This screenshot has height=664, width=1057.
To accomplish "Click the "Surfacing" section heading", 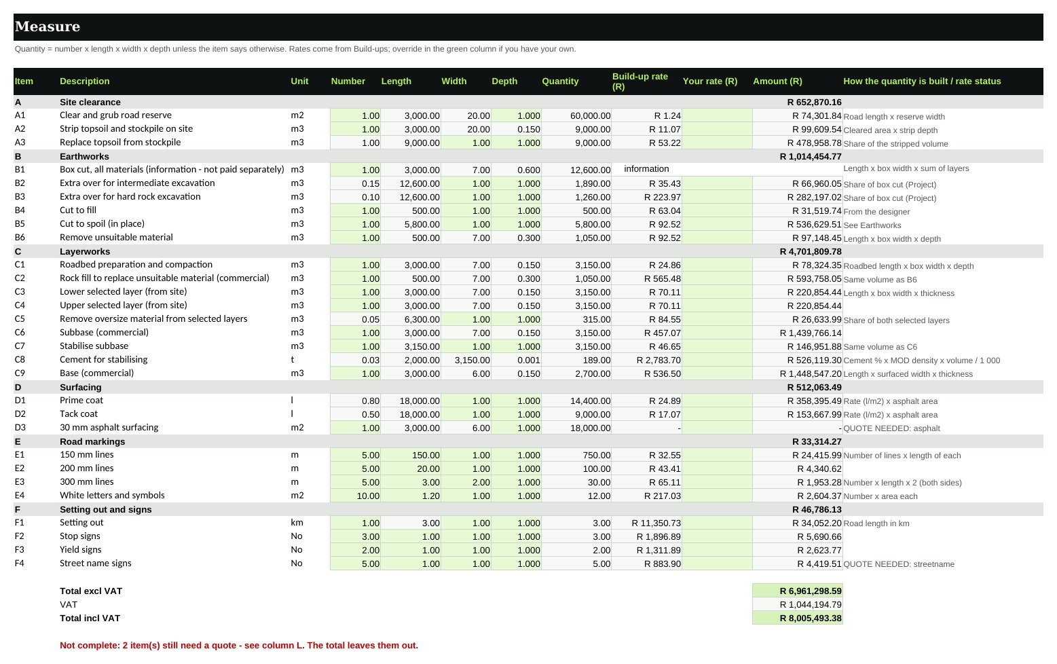I will [81, 387].
